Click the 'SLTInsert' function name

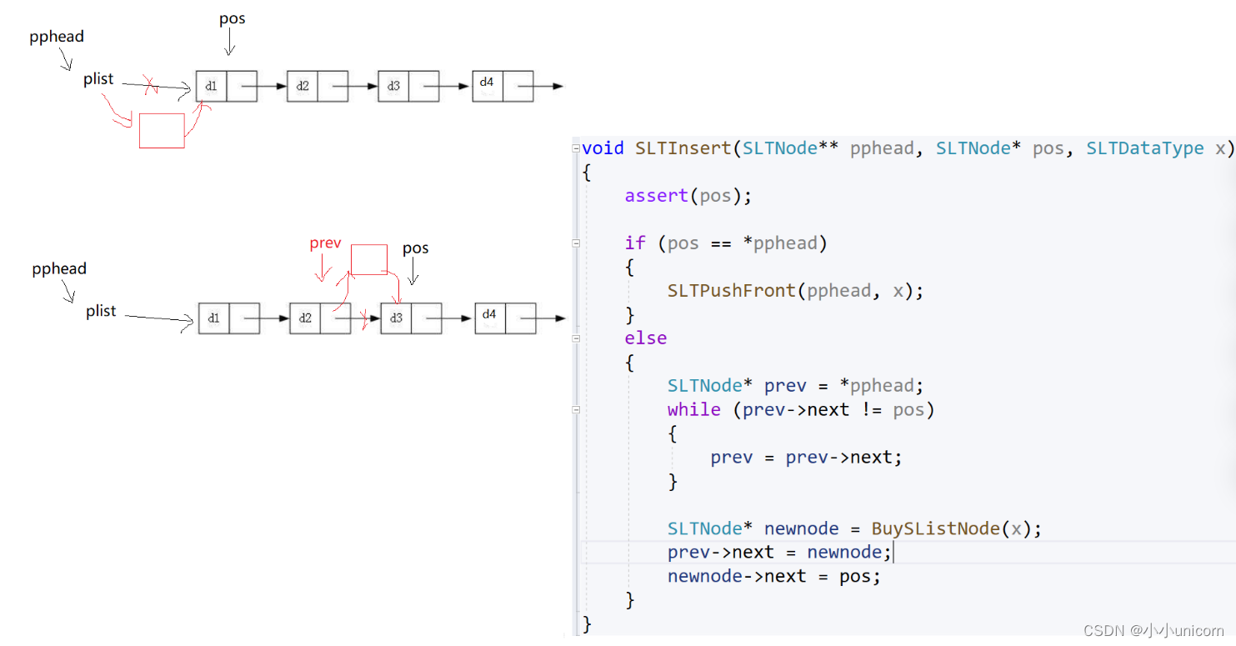683,148
